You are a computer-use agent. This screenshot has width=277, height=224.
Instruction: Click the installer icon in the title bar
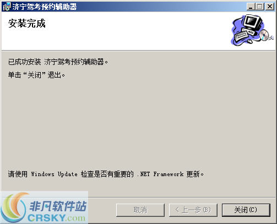pyautogui.click(x=7, y=7)
